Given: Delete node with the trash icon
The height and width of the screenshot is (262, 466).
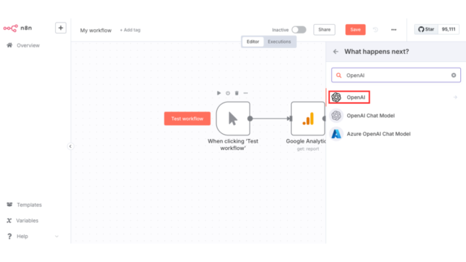Looking at the screenshot, I should [x=237, y=93].
